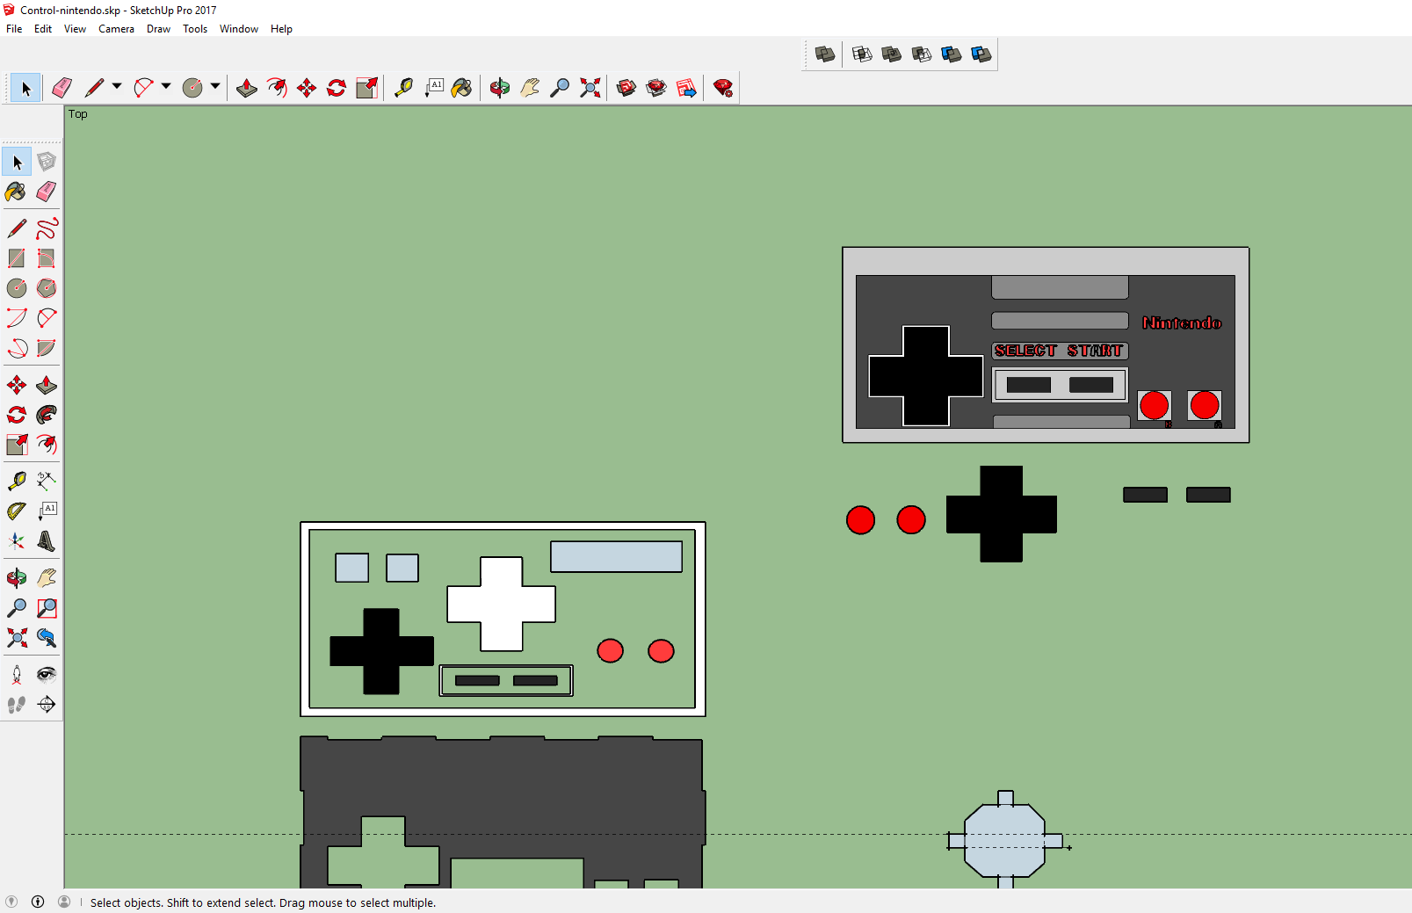
Task: Select the Scale tool in top toolbar
Action: (366, 88)
